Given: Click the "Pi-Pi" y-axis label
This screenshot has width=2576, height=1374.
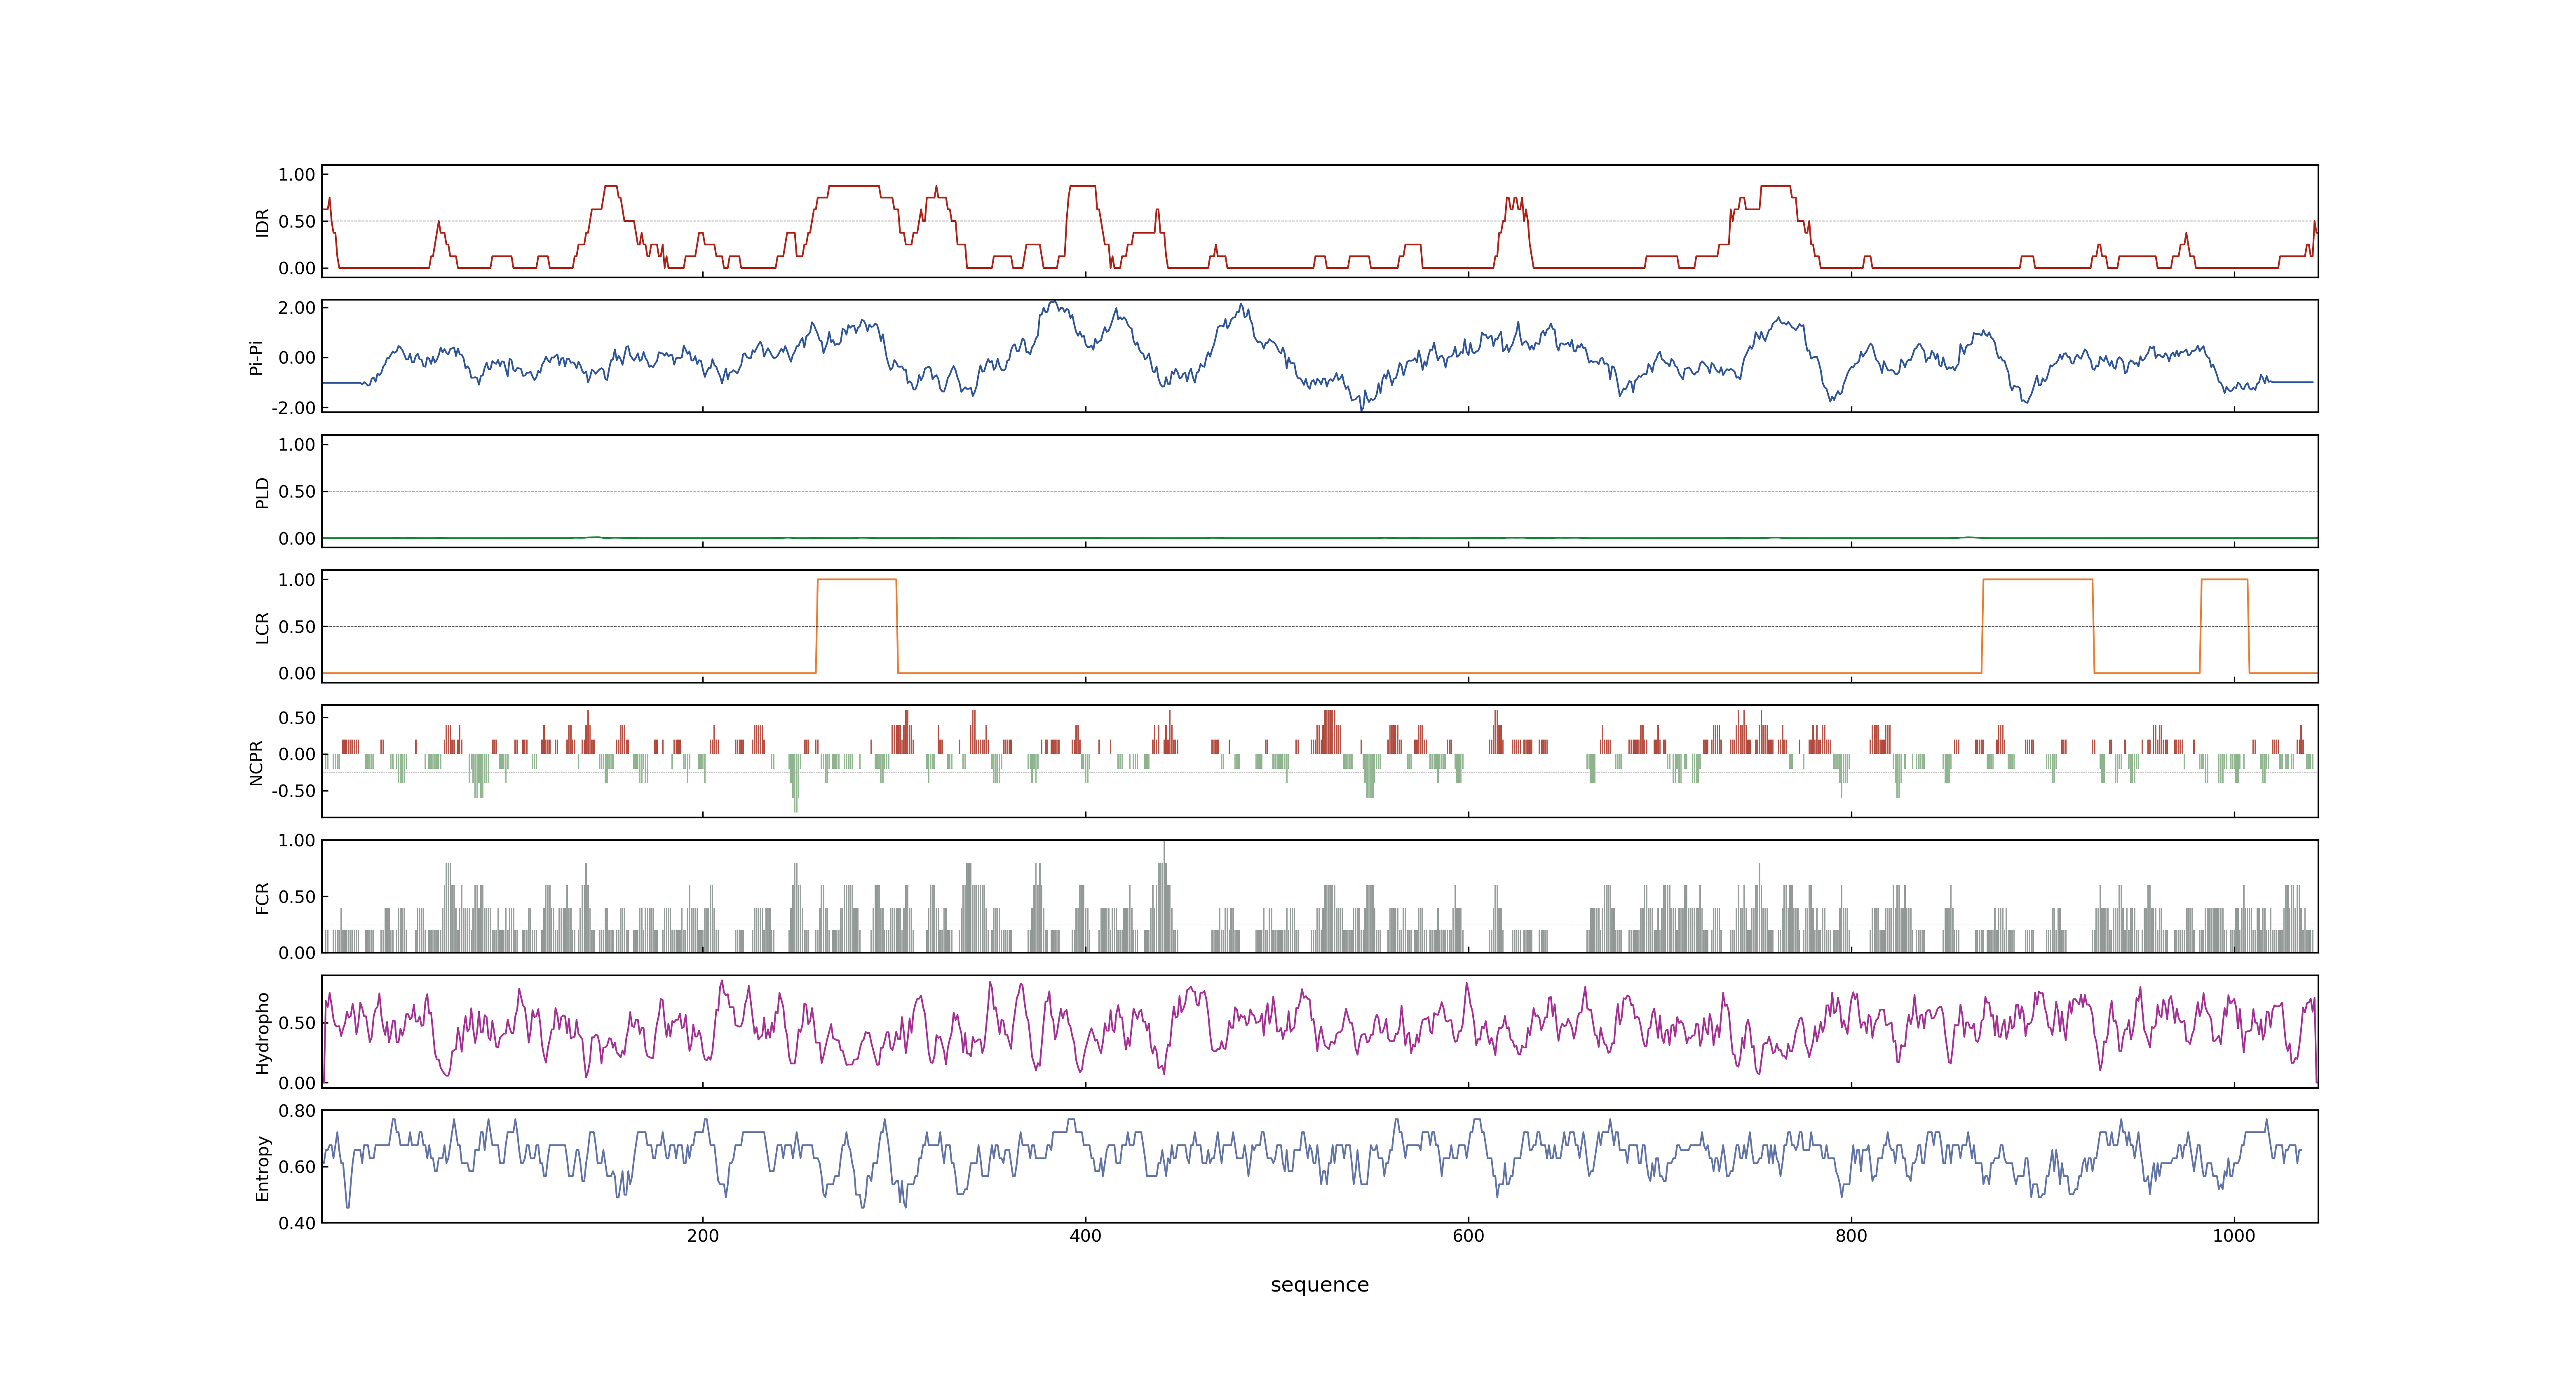Looking at the screenshot, I should tap(256, 357).
